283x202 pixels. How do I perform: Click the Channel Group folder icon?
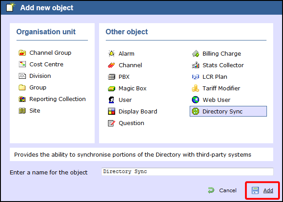pos(22,53)
